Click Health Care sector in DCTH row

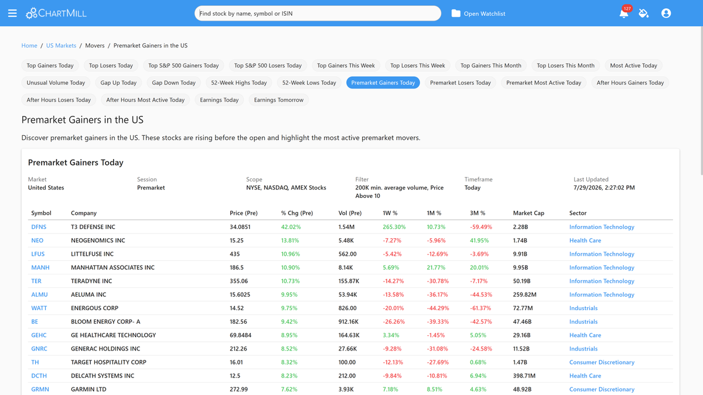(x=585, y=376)
